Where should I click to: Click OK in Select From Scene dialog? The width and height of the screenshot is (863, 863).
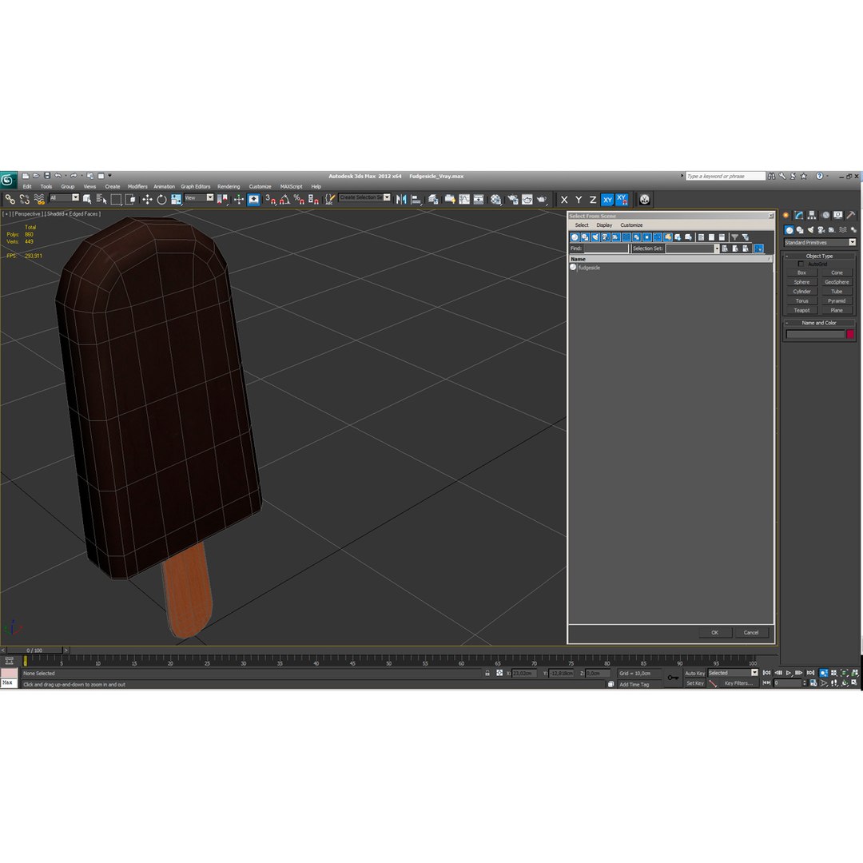715,632
